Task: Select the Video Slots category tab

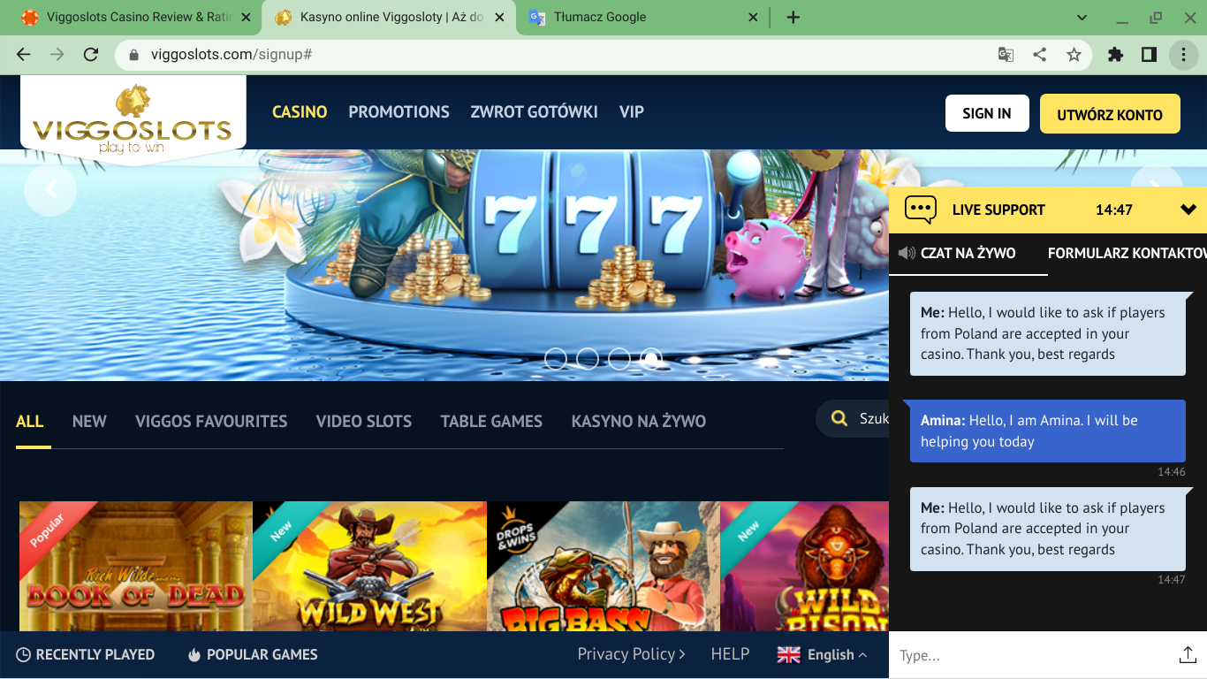Action: tap(363, 422)
